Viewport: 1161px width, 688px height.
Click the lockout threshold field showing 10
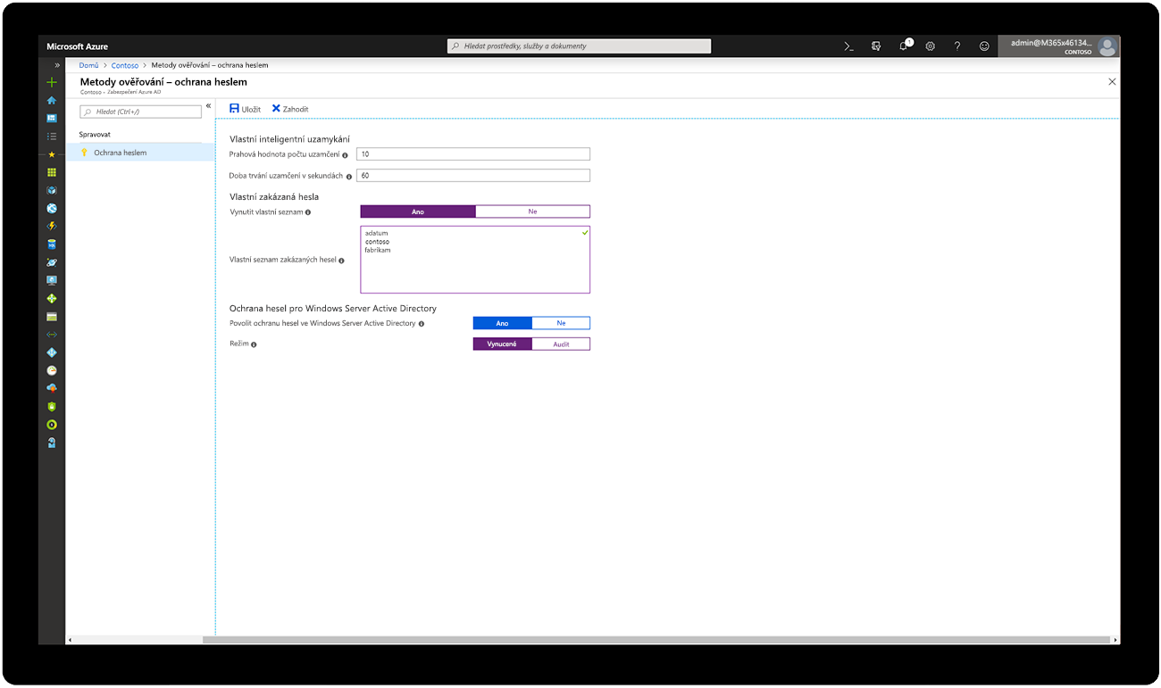tap(473, 154)
